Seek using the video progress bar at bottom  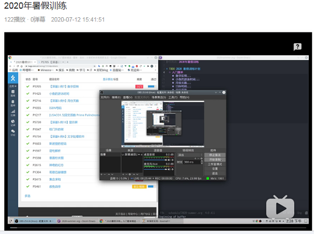click(158, 228)
